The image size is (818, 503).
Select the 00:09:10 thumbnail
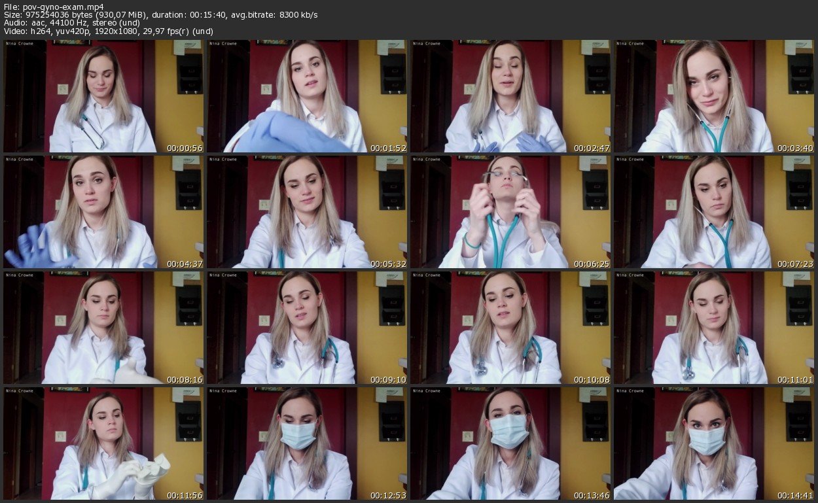(x=307, y=327)
